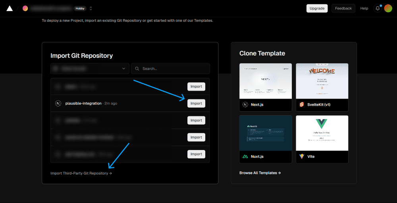Click the Hobby plan badge
397x203 pixels.
tap(80, 8)
